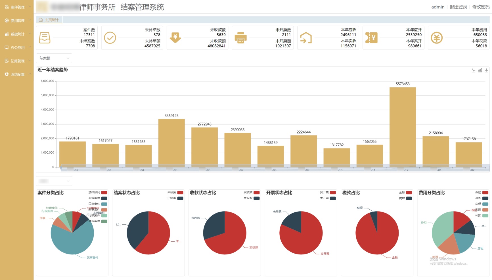Screen dimensions: 492x280
Task: Click the 未收款额 48082841 value
Action: click(x=216, y=46)
